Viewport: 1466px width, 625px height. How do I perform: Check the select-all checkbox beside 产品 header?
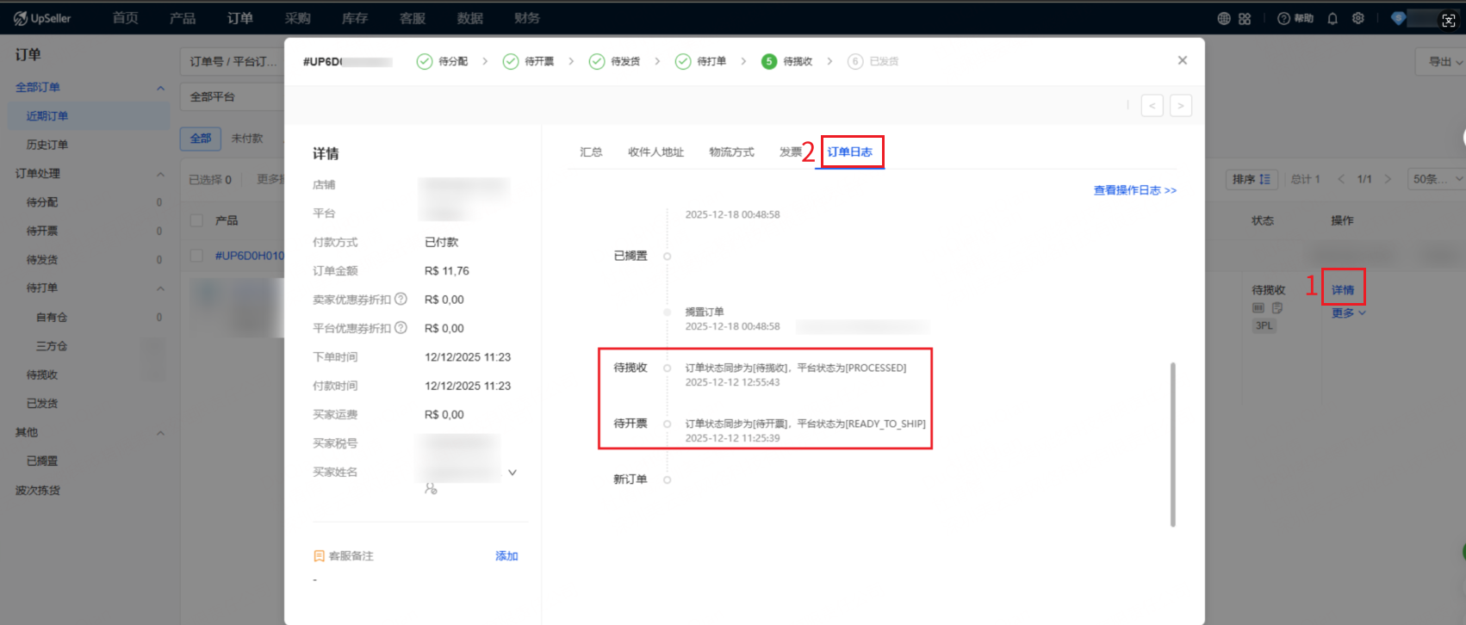(x=196, y=220)
